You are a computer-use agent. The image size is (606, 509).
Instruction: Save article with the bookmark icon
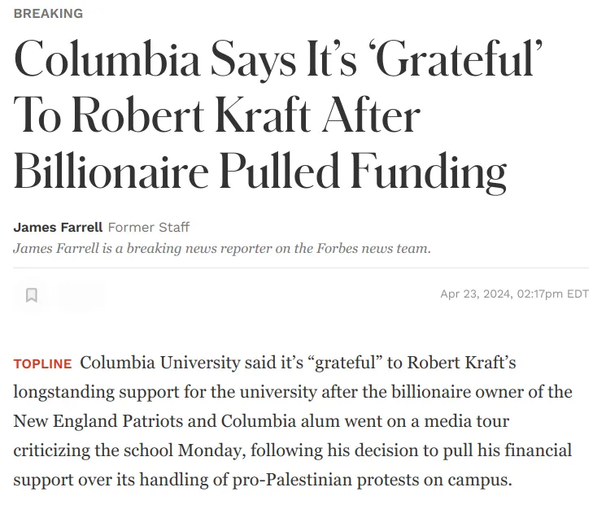click(x=31, y=295)
